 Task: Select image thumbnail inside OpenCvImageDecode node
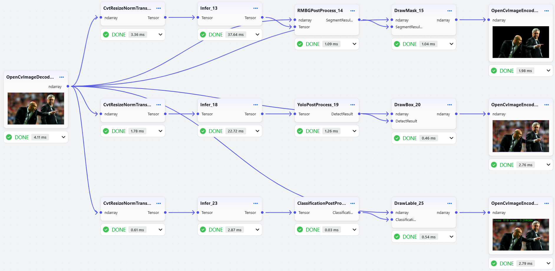point(36,109)
